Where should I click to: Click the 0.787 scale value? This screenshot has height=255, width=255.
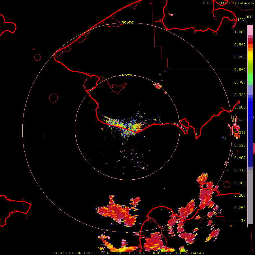[x=240, y=82]
